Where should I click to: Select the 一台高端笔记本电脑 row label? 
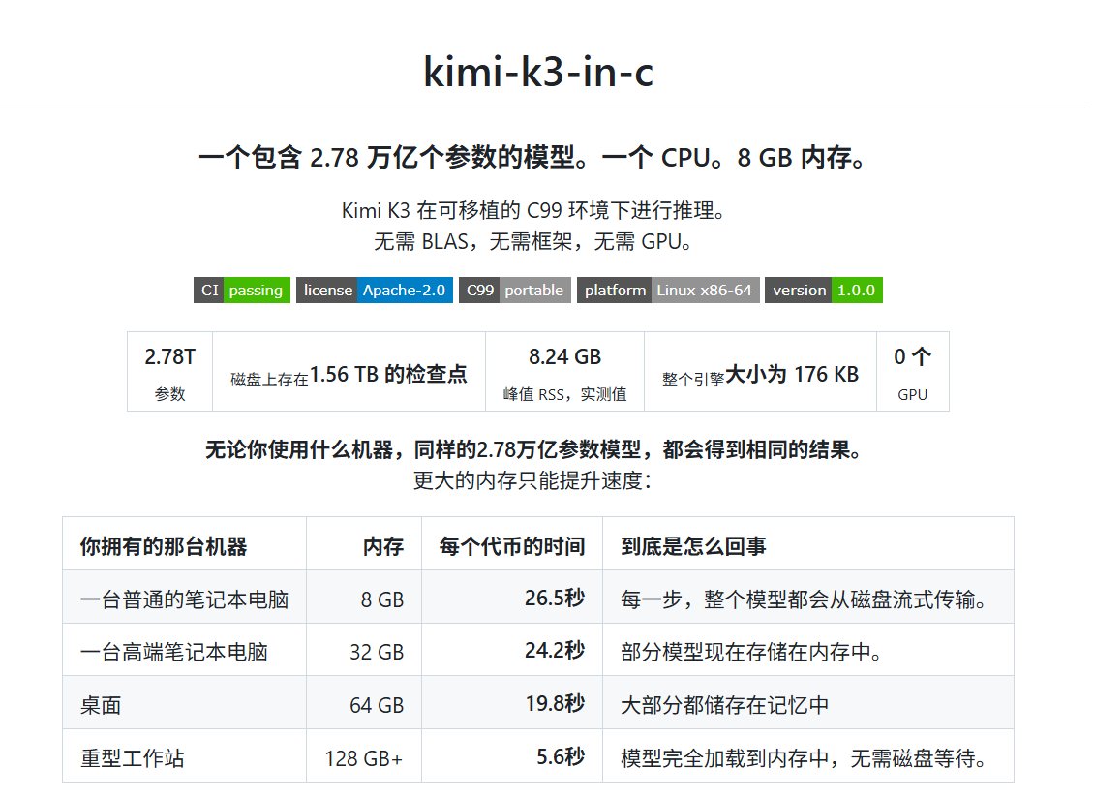pos(174,652)
